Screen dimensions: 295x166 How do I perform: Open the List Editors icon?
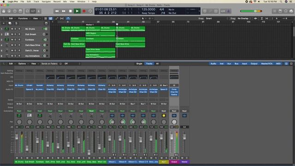pos(275,11)
